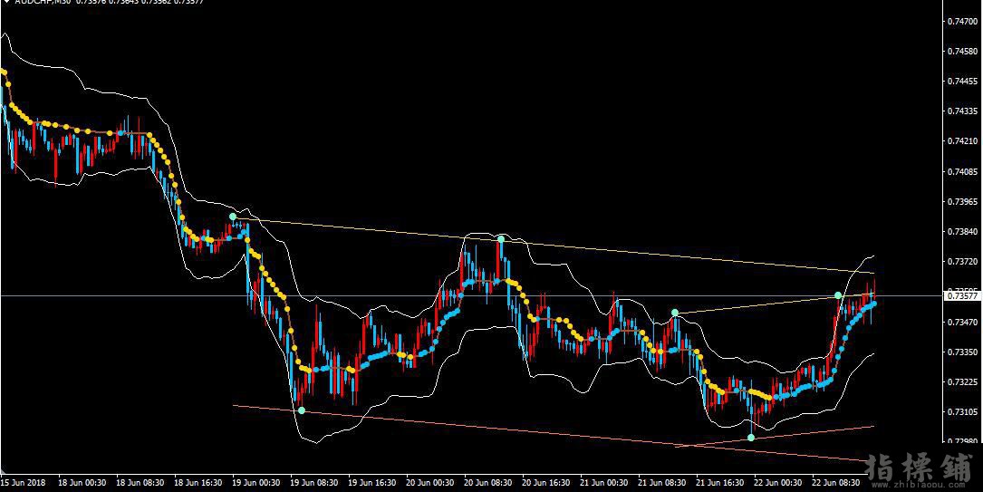Screen dimensions: 983x492
Task: Click the swing-high marker dot above 20 Jun 08:30
Action: (x=501, y=239)
